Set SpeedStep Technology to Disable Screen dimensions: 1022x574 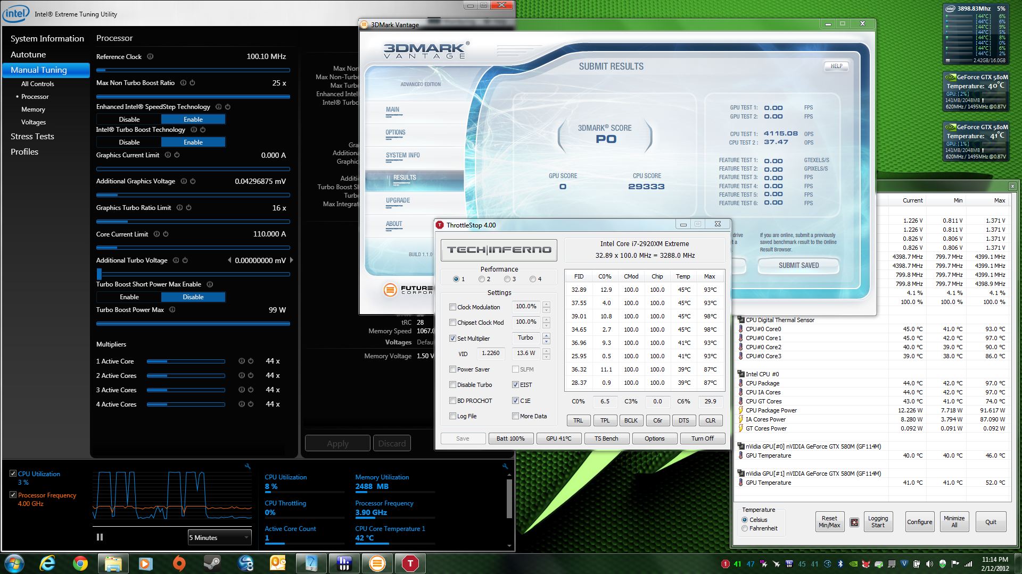129,120
